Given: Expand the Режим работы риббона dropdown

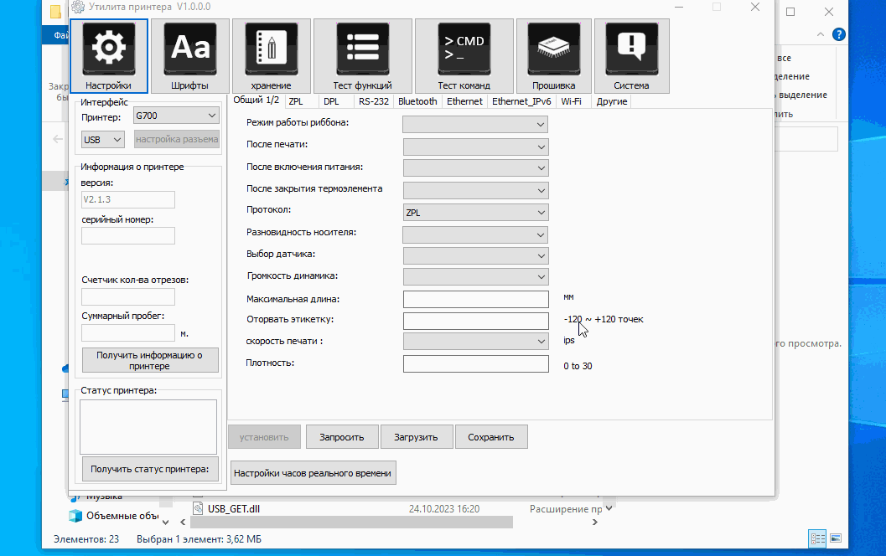Looking at the screenshot, I should [x=475, y=124].
